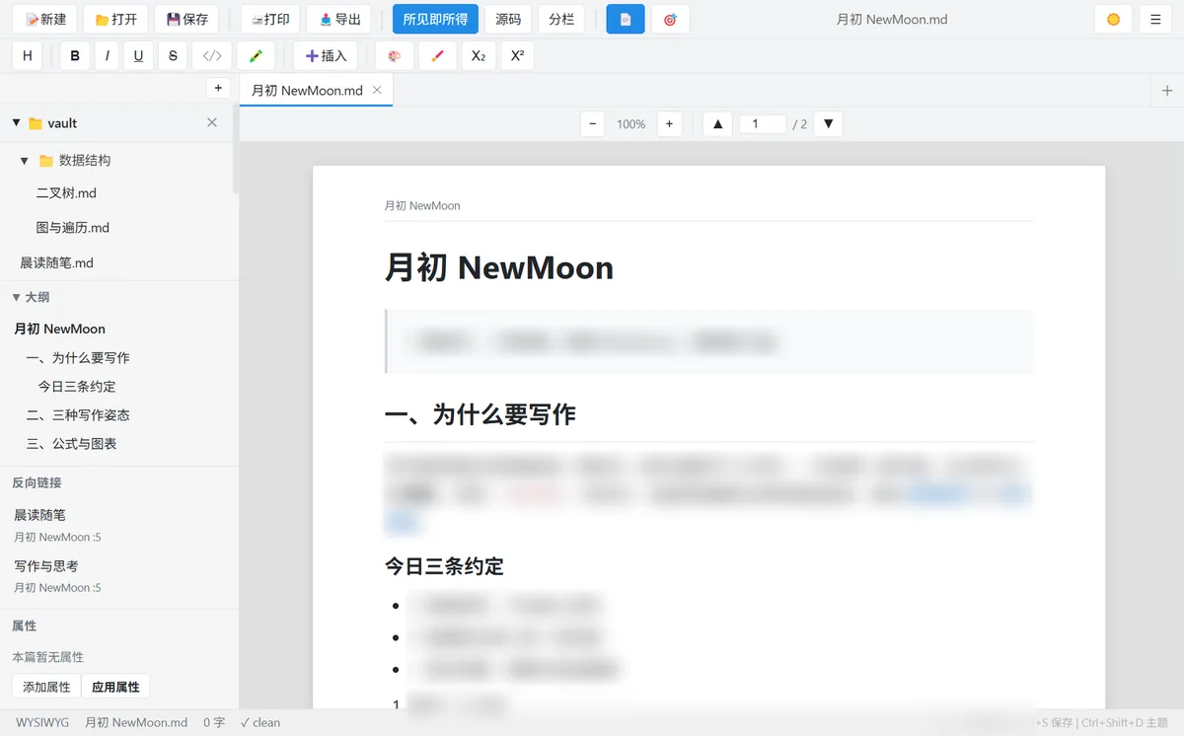Click the WYSIWYG status bar indicator

click(x=42, y=722)
